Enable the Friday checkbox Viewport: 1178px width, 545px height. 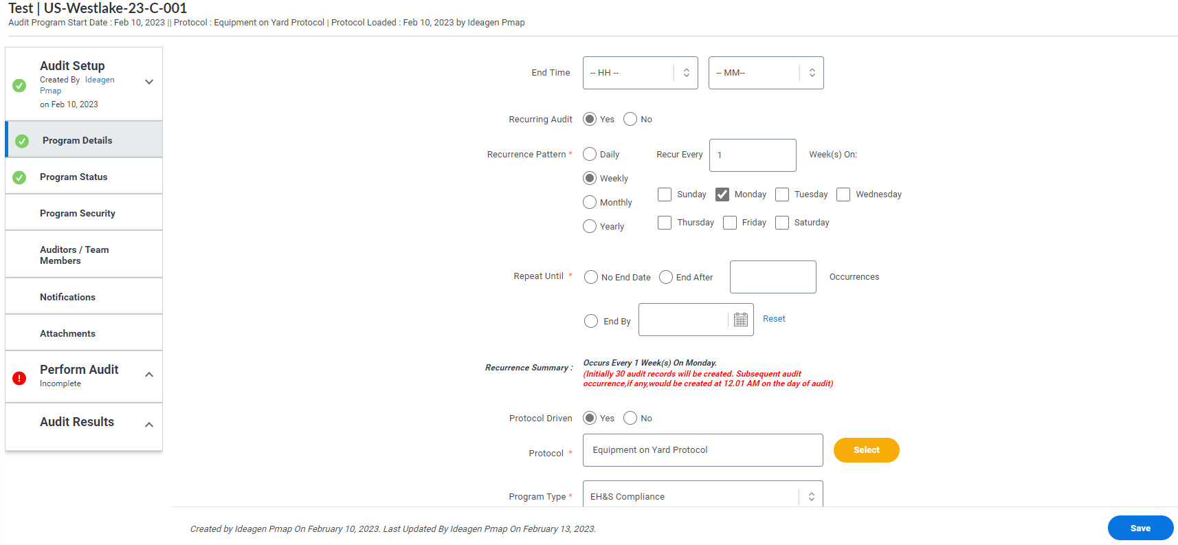point(730,223)
